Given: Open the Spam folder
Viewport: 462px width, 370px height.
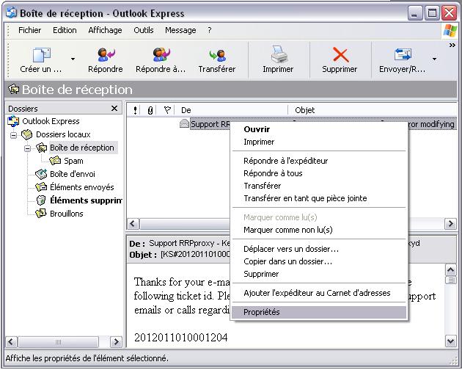Looking at the screenshot, I should pos(73,161).
